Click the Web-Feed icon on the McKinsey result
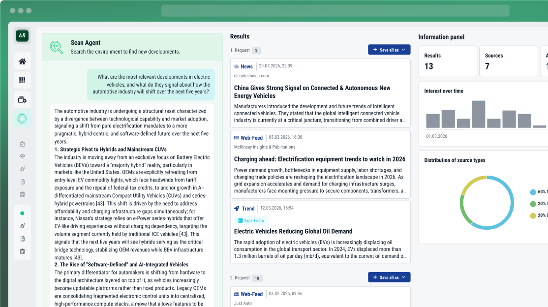The height and width of the screenshot is (307, 548). click(237, 138)
